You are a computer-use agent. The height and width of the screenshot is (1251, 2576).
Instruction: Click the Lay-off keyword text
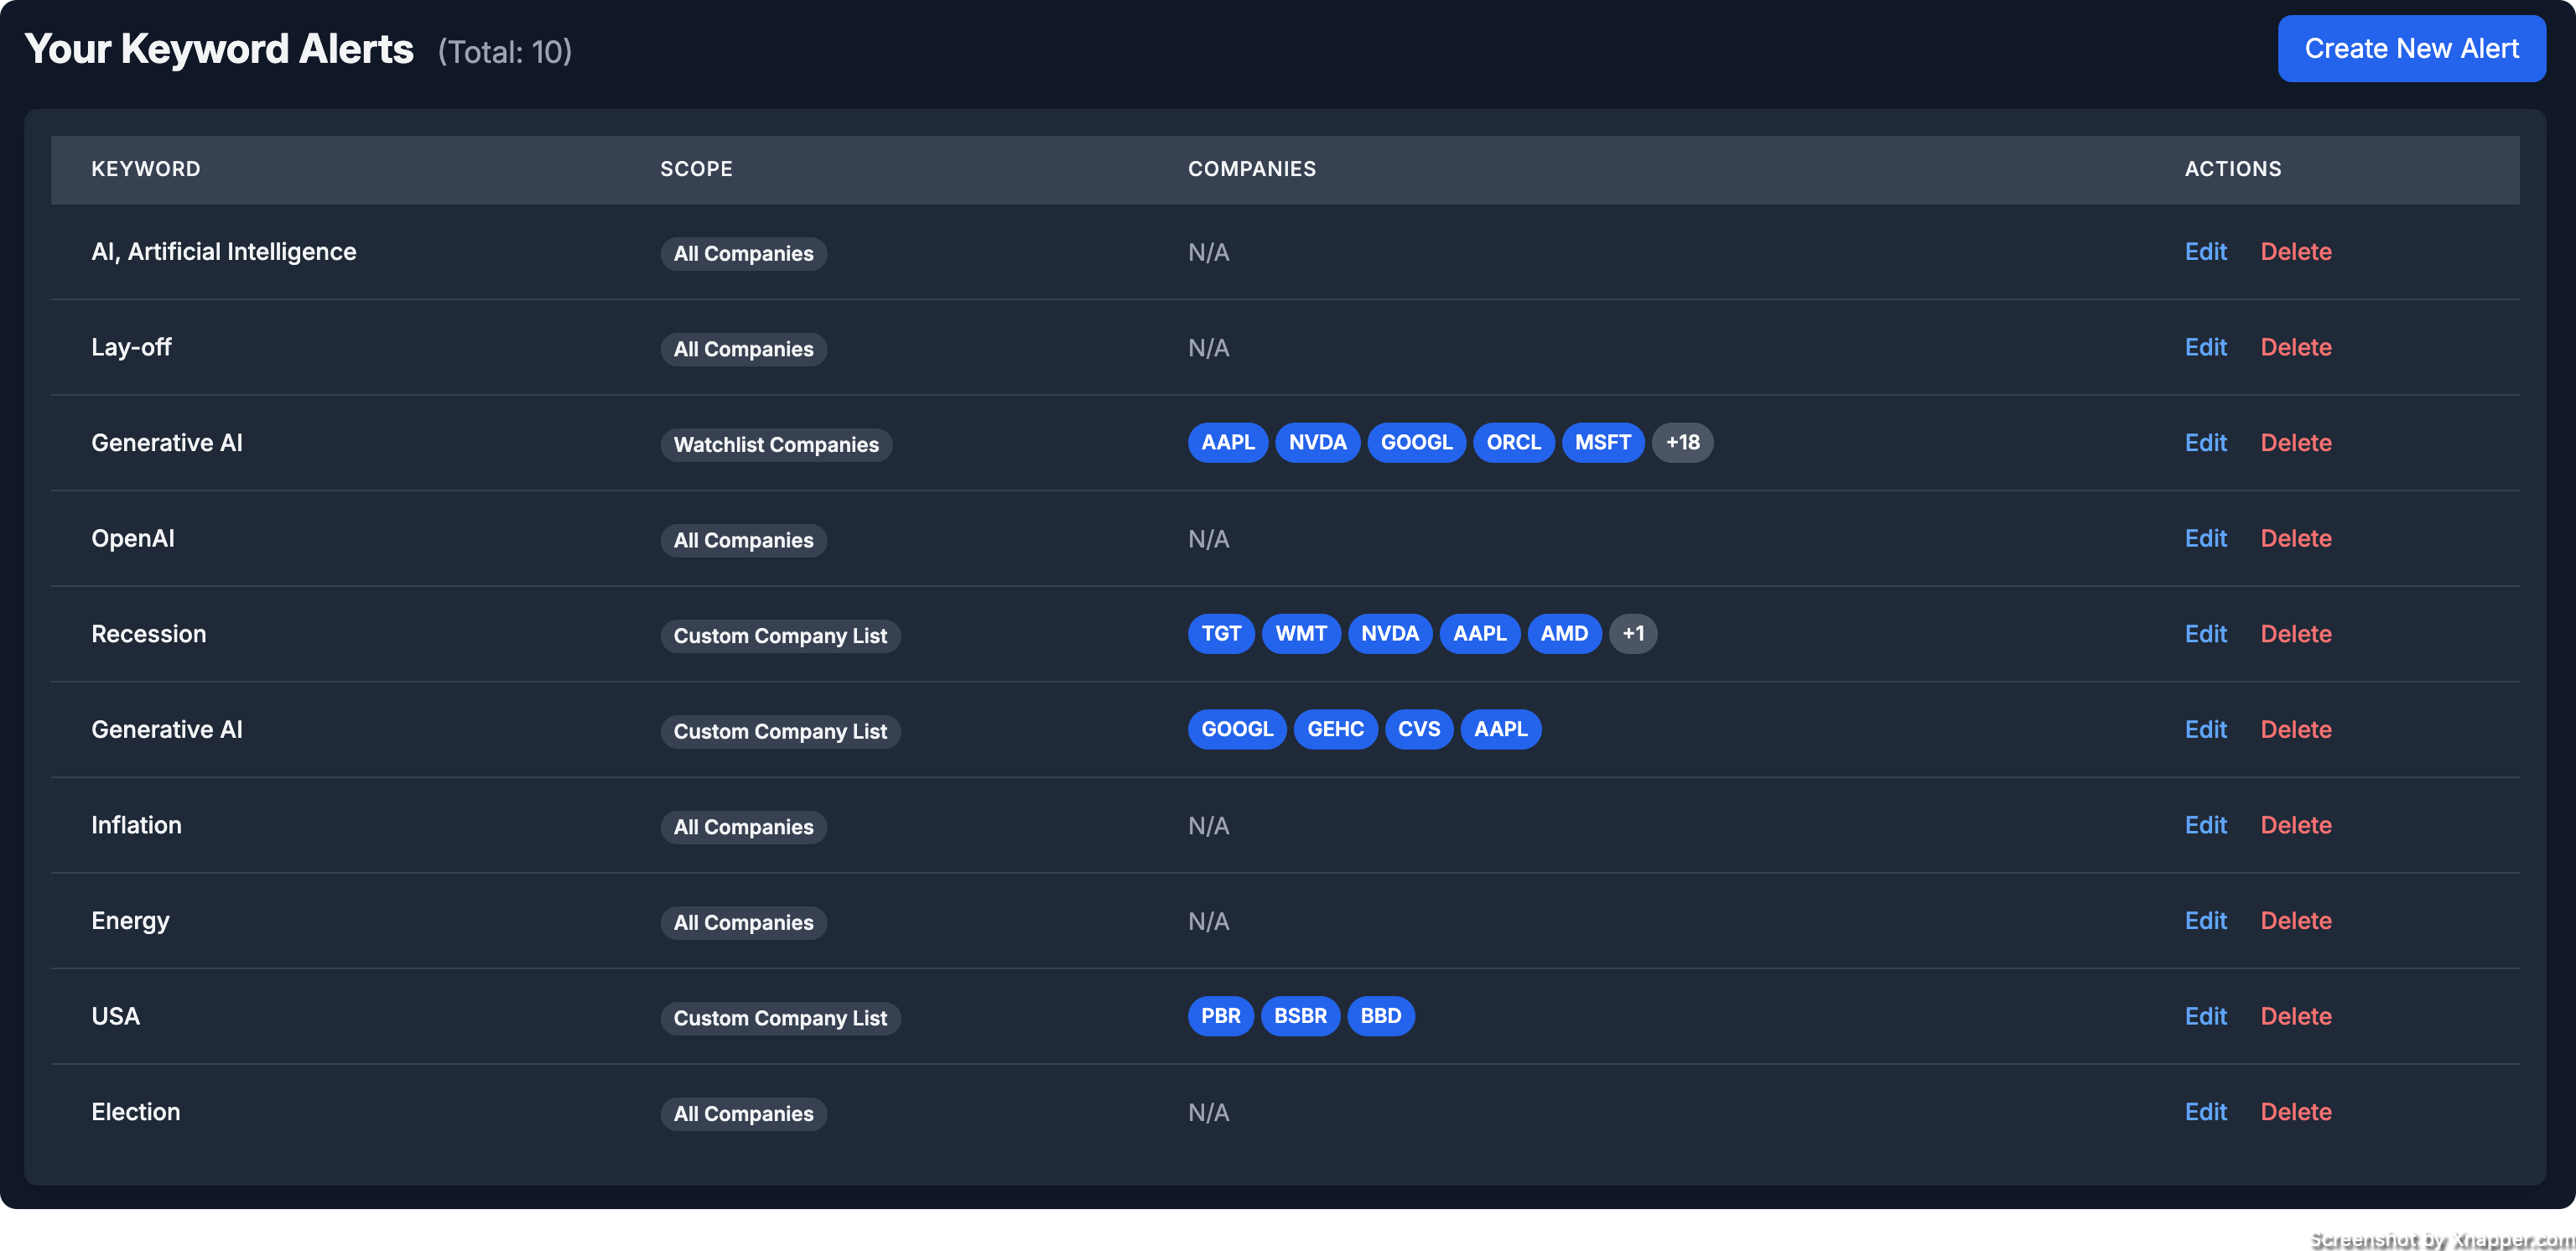131,347
